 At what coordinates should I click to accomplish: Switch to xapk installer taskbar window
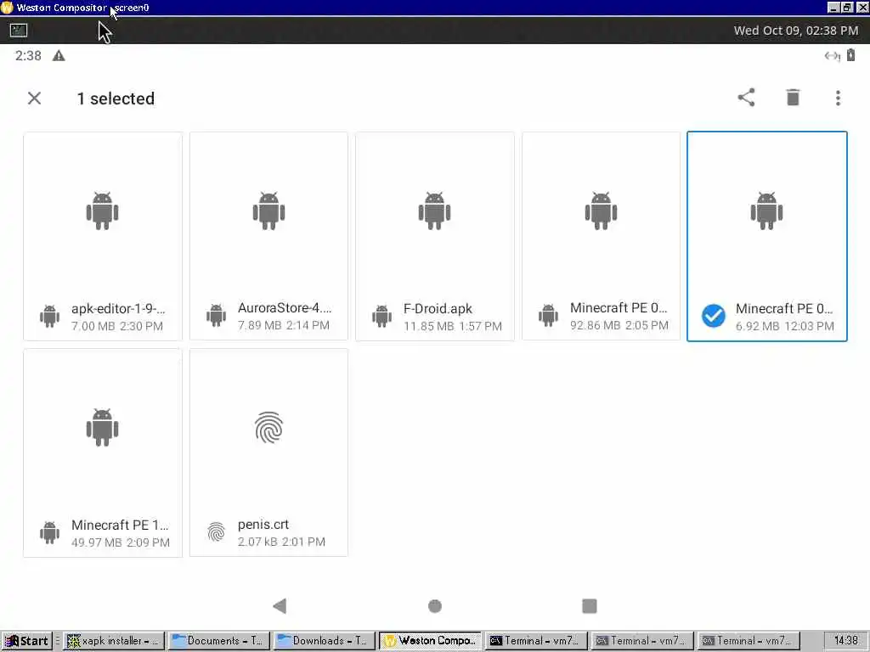(113, 641)
